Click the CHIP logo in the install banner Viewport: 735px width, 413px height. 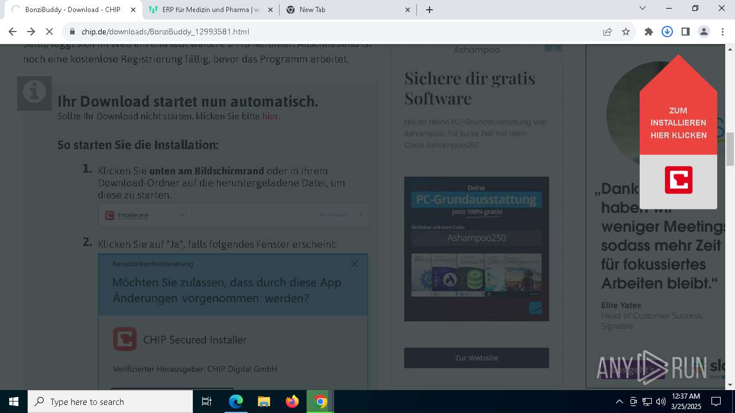tap(679, 180)
